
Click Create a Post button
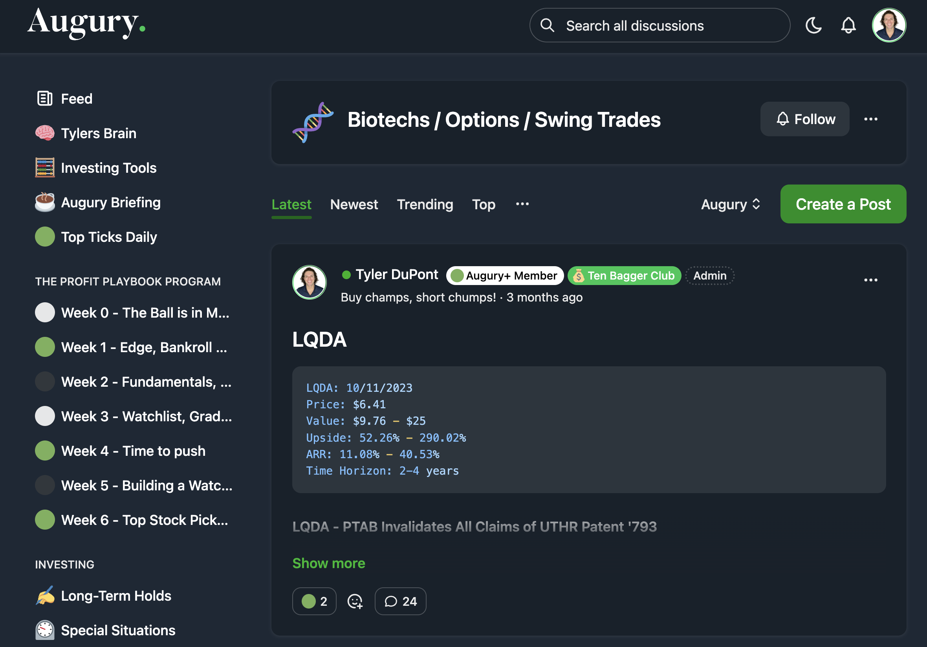click(843, 204)
